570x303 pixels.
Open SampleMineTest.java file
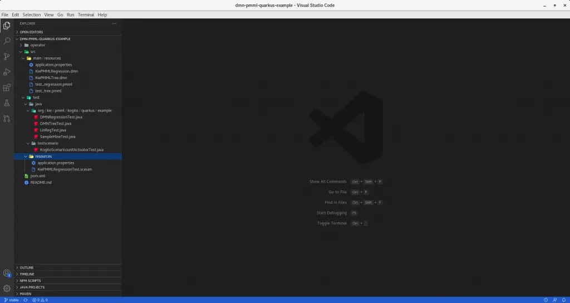(57, 137)
